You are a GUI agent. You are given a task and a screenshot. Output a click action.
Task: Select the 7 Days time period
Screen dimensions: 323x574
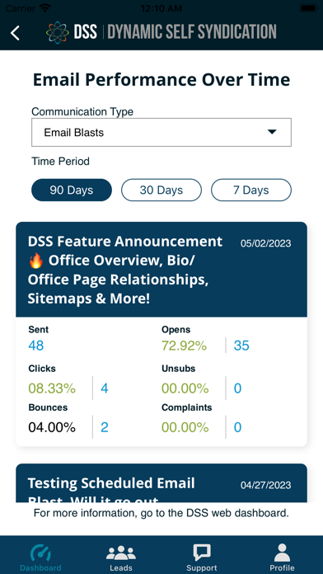(251, 190)
